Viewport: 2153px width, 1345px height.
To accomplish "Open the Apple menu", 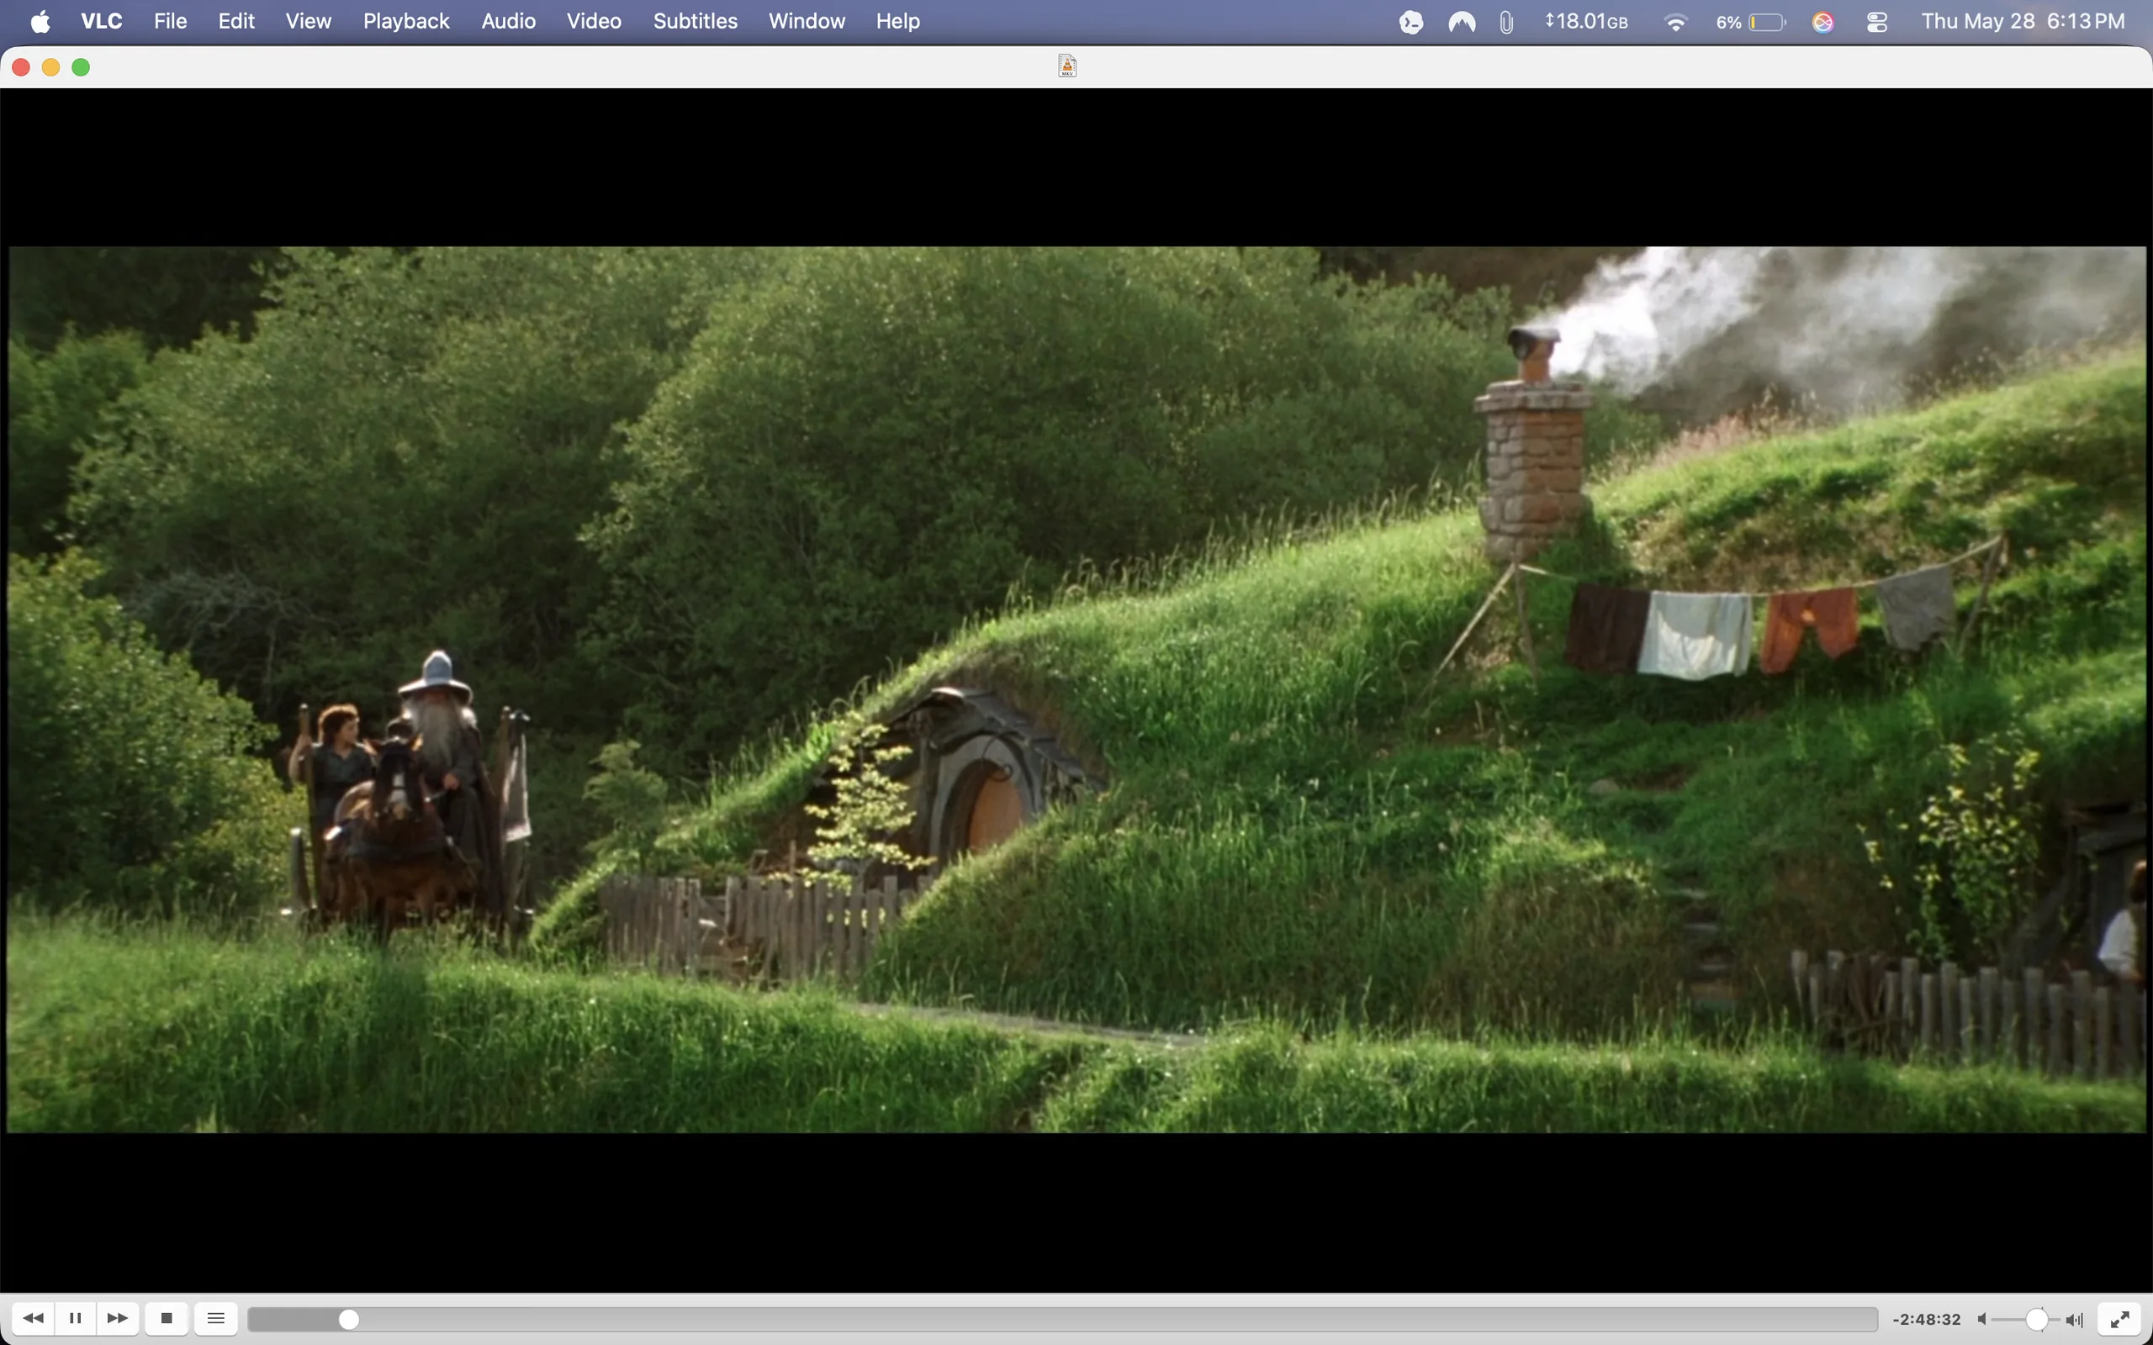I will pyautogui.click(x=40, y=21).
